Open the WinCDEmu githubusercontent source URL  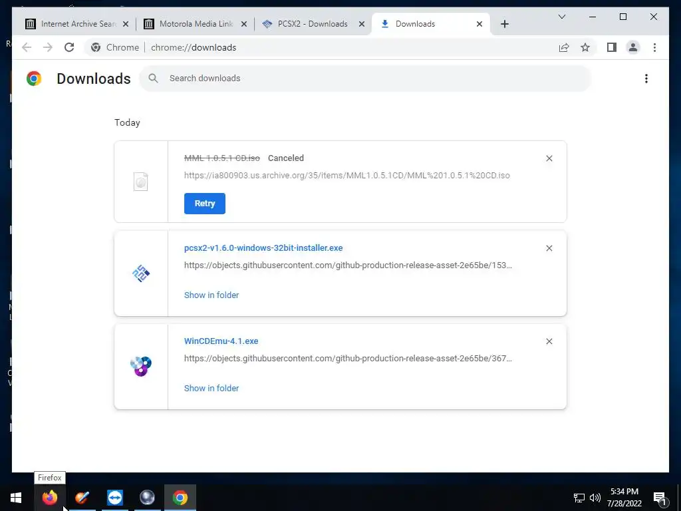[348, 359]
